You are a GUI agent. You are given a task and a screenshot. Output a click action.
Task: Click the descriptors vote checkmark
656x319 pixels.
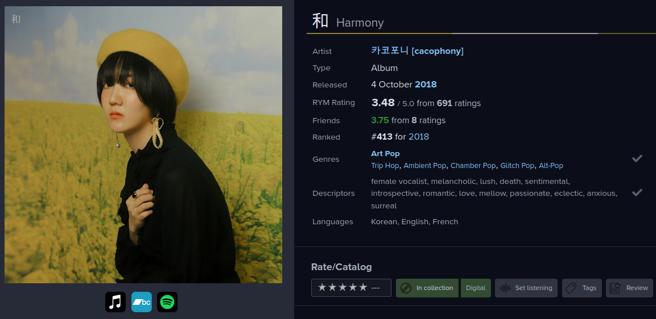[637, 192]
